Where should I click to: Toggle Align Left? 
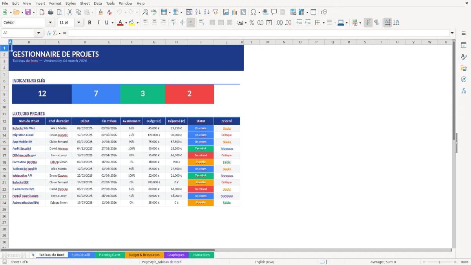coord(146,23)
